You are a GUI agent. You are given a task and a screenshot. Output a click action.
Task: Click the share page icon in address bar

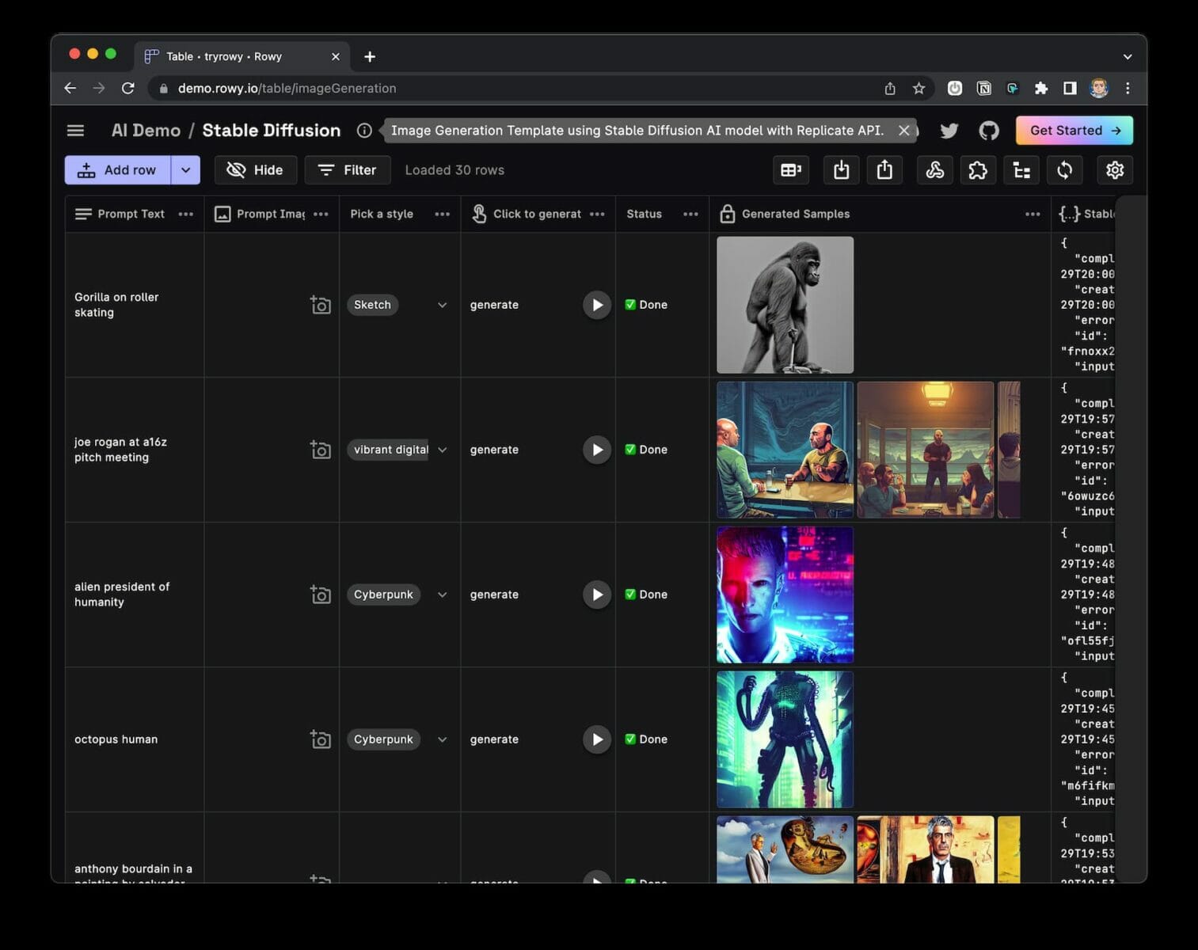[x=890, y=89]
